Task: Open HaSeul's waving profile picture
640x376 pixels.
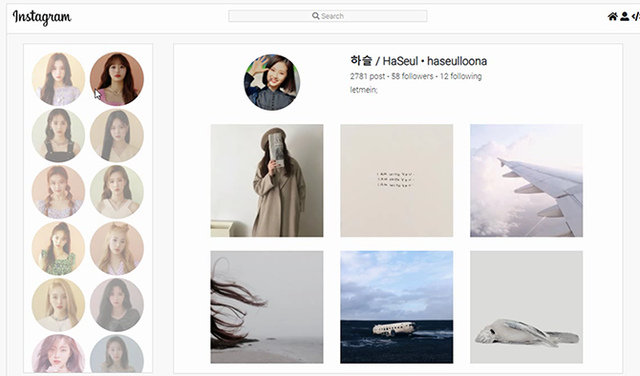Action: [272, 82]
